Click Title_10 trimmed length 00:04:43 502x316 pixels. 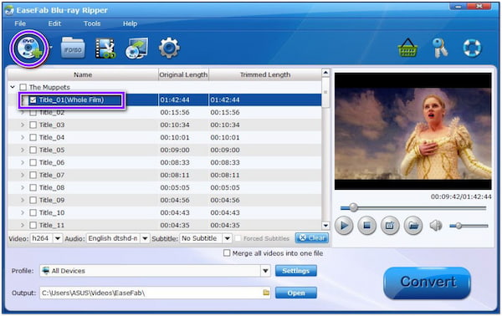click(x=225, y=212)
